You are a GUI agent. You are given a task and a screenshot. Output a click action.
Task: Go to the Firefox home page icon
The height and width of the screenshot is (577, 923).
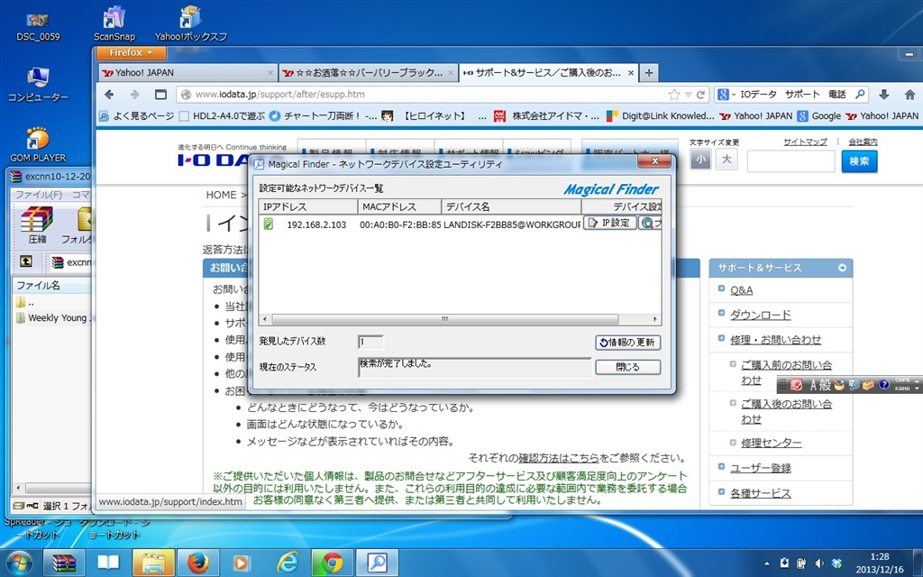[x=910, y=94]
